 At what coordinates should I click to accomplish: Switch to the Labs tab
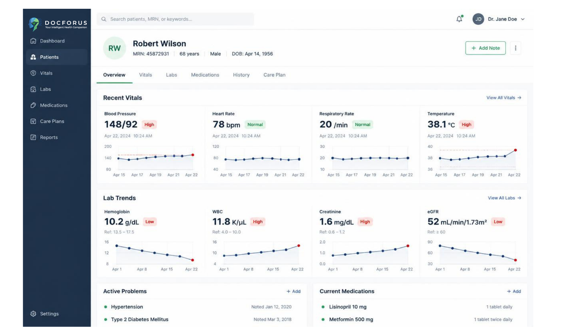[171, 75]
